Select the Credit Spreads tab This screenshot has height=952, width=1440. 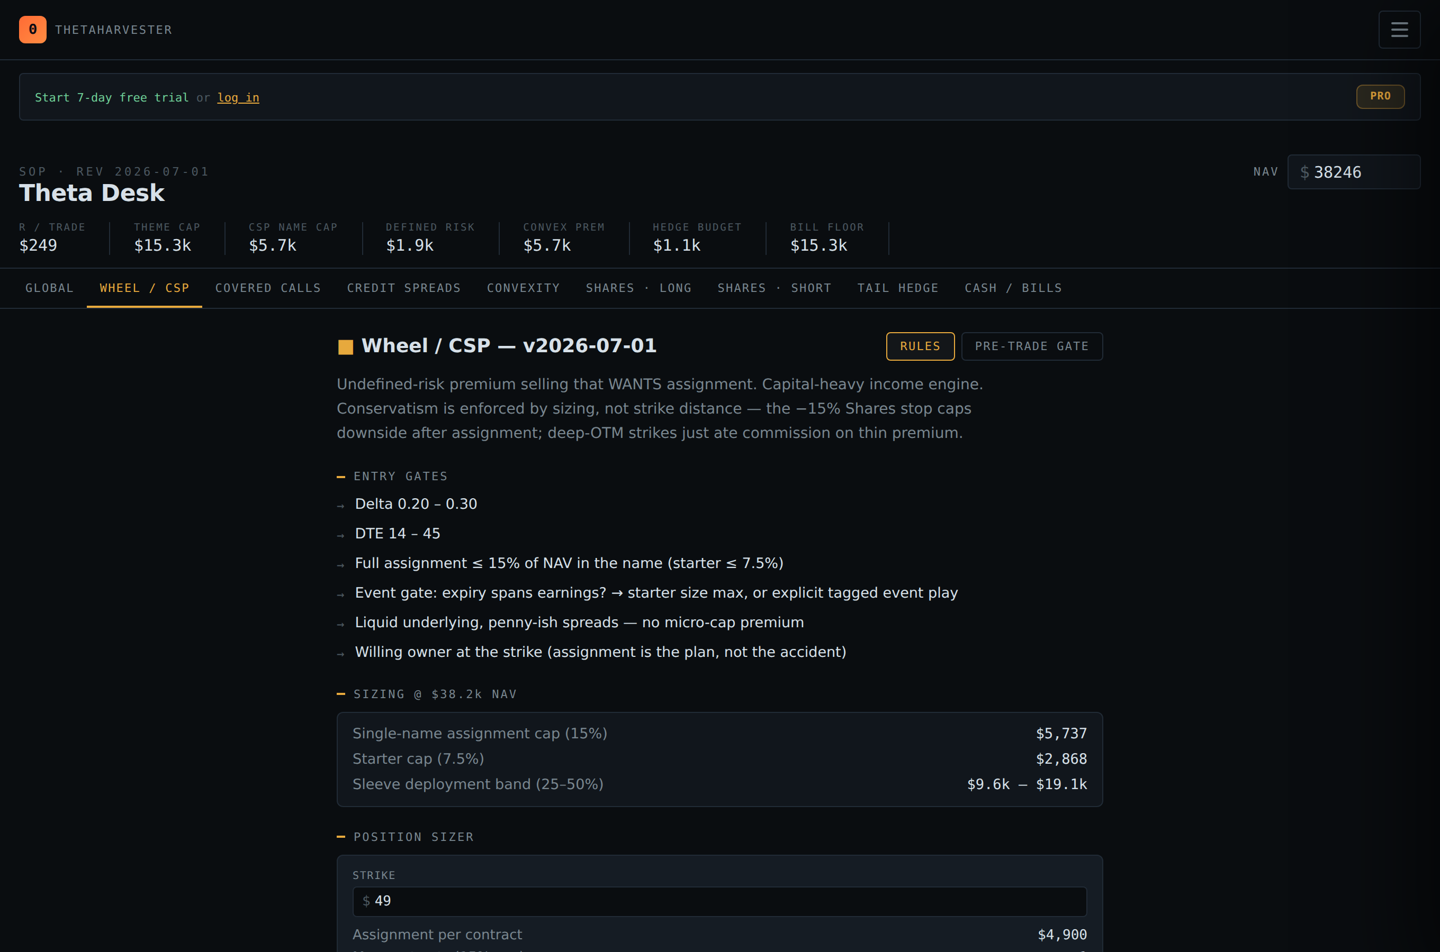tap(403, 288)
